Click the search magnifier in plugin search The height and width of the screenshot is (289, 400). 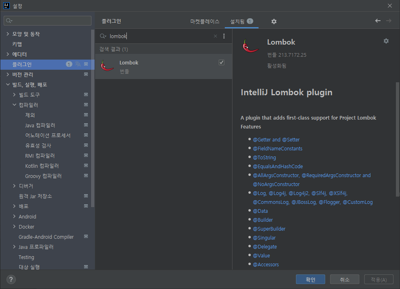(x=102, y=36)
